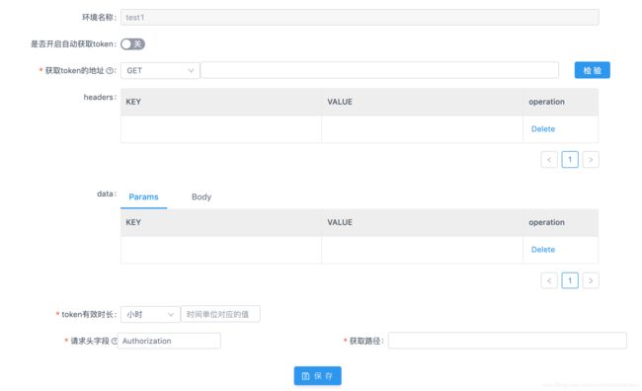Switch to the Params tab
Image resolution: width=642 pixels, height=391 pixels.
click(x=143, y=196)
